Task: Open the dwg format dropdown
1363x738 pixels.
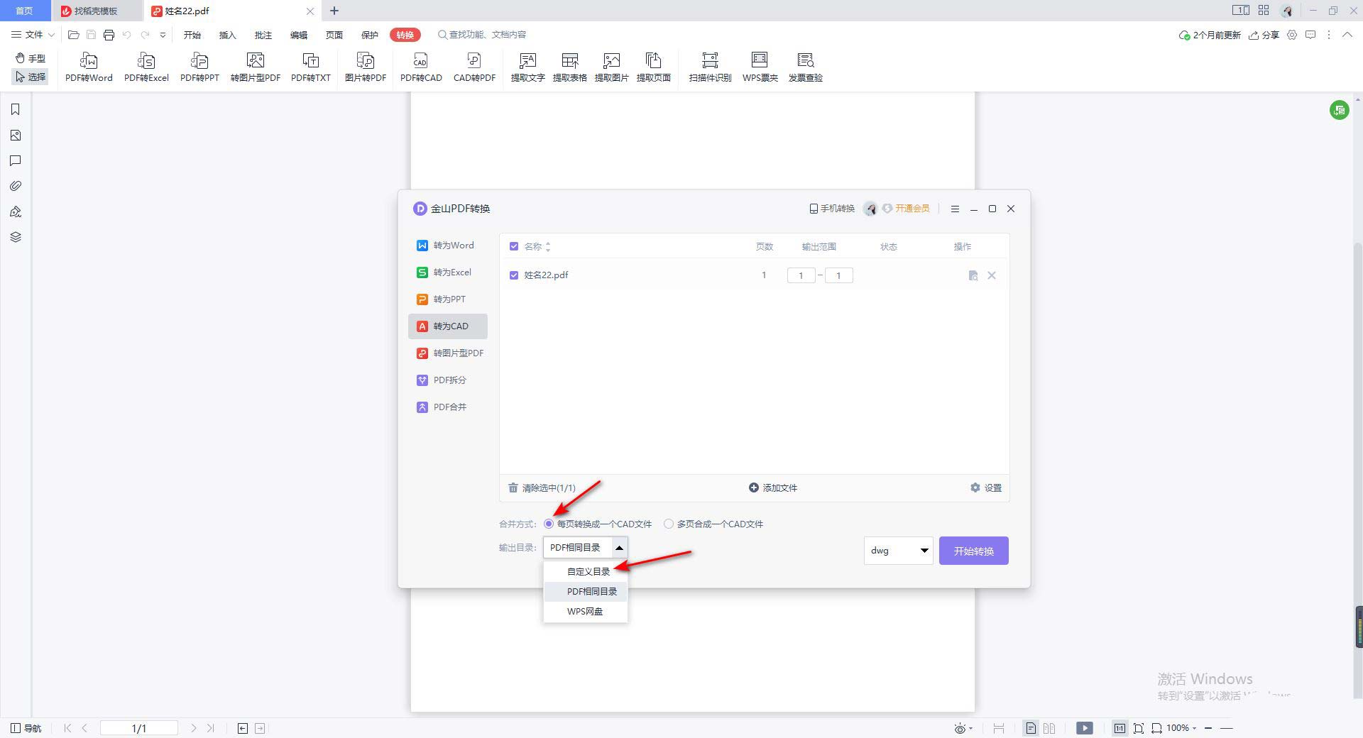Action: (x=898, y=551)
